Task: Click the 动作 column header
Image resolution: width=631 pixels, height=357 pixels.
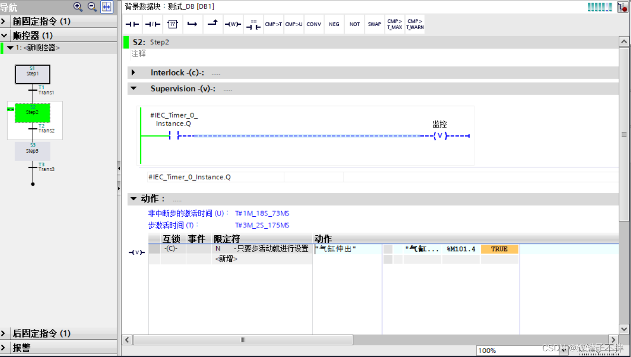Action: pos(323,239)
